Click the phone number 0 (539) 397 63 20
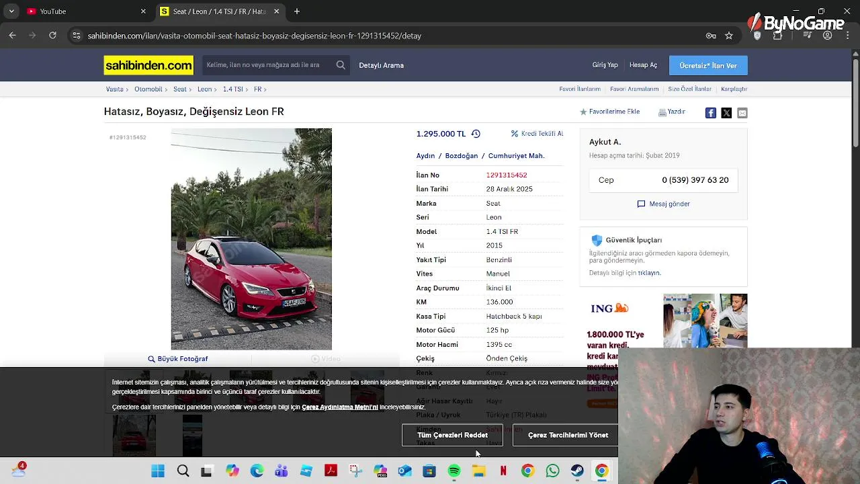 (x=695, y=180)
